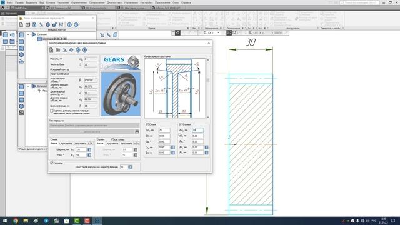Click the new document icon in gear dialog toolbar
This screenshot has height=225, width=400.
click(51, 50)
